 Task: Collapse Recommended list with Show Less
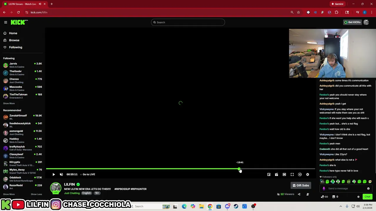pos(36,194)
